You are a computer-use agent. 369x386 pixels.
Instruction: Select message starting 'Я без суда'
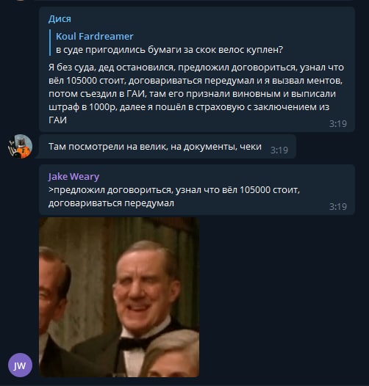tap(196, 93)
